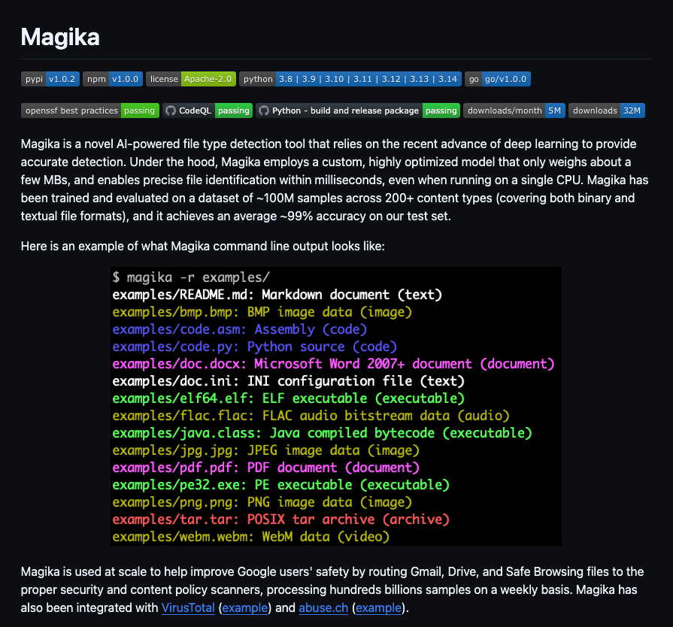Follow the abuse.ch link

point(323,607)
